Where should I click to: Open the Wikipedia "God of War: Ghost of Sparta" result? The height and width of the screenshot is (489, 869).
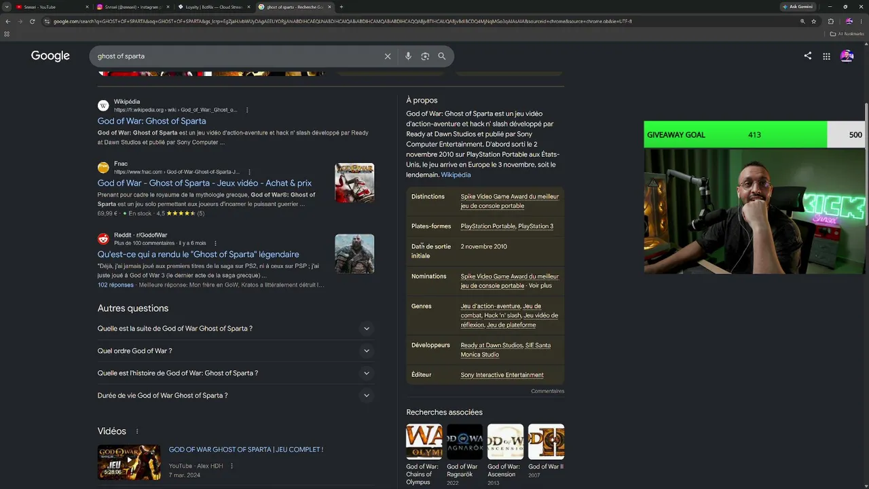[x=151, y=121]
